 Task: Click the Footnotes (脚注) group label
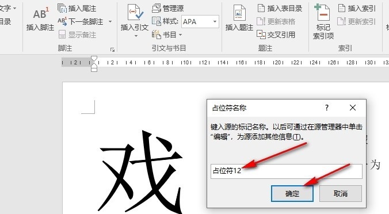(65, 48)
